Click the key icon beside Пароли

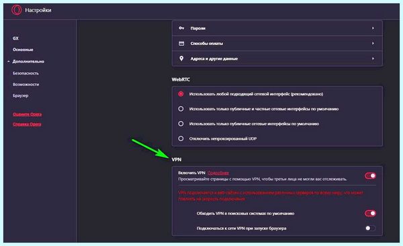(181, 28)
